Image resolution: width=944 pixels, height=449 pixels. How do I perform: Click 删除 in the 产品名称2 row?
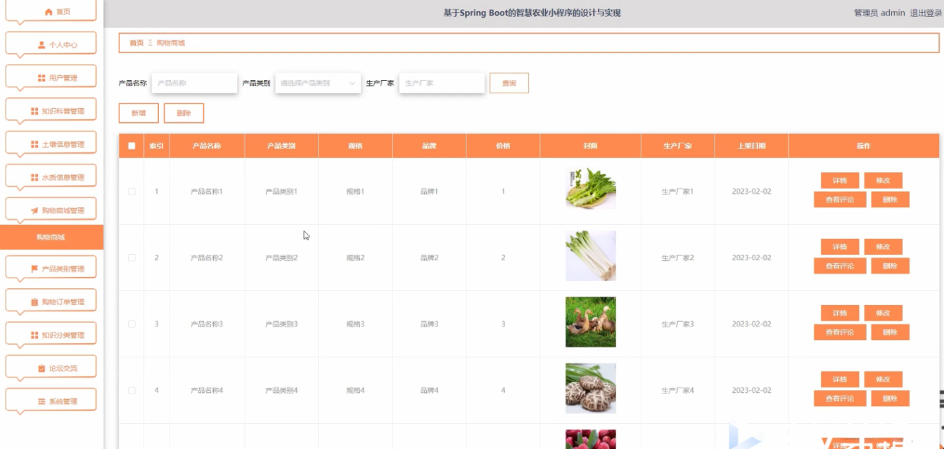point(891,266)
